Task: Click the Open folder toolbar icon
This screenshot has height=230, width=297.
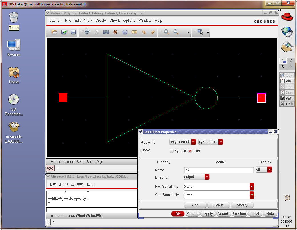Action: [x=54, y=32]
